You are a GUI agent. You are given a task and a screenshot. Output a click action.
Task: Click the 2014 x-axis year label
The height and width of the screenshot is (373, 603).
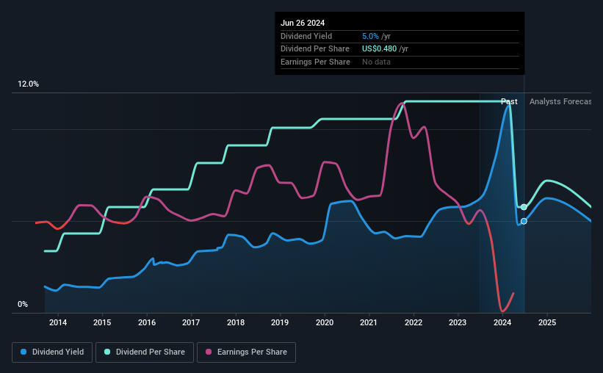click(x=58, y=322)
